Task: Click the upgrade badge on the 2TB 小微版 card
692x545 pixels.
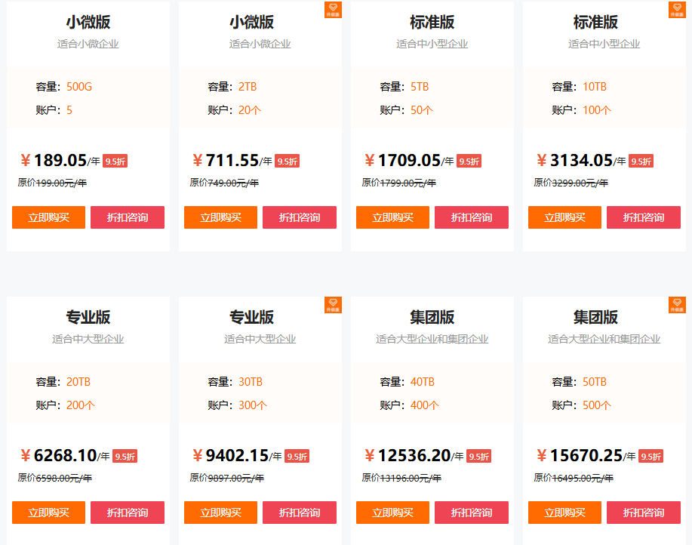Action: pyautogui.click(x=333, y=10)
